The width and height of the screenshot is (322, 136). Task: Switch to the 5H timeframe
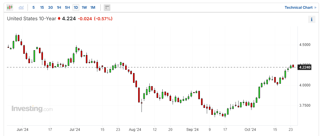67,8
